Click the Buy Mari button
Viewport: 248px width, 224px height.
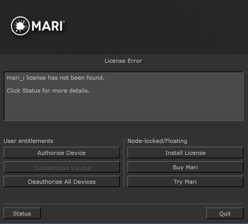[185, 167]
